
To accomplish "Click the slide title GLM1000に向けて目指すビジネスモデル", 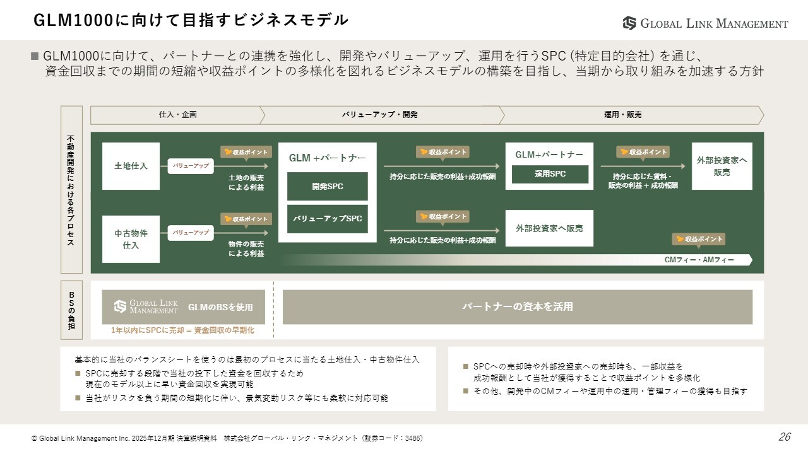I will tap(191, 20).
